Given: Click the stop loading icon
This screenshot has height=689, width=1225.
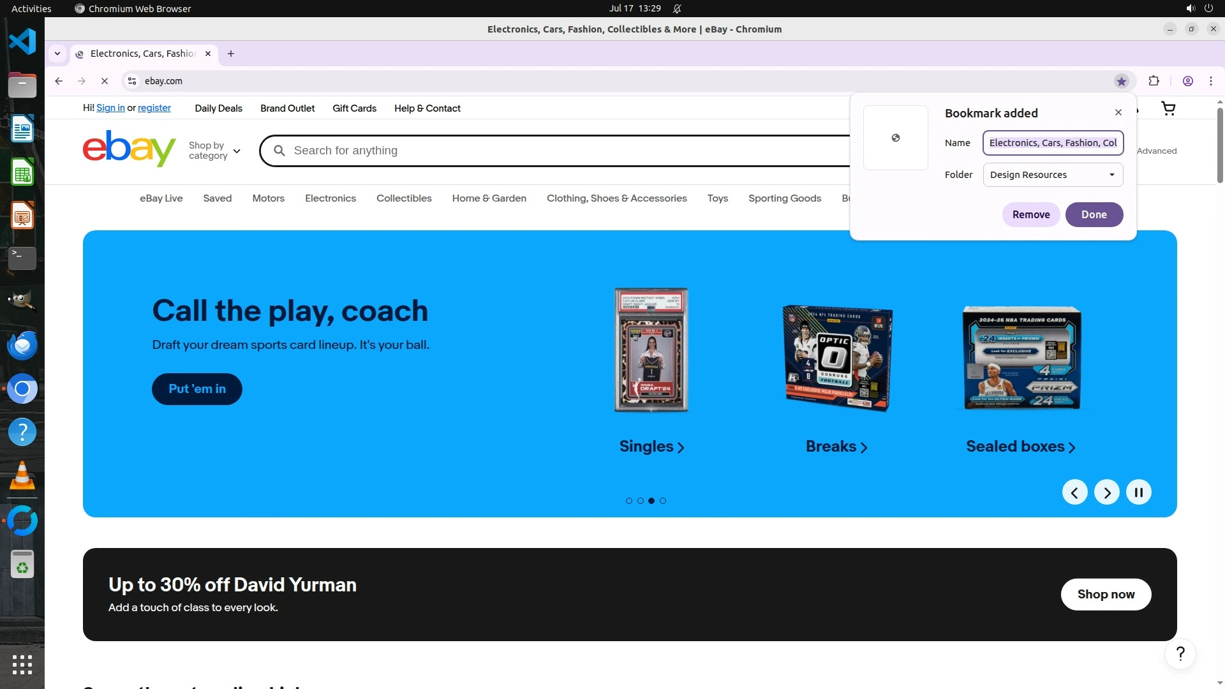Looking at the screenshot, I should (x=105, y=81).
